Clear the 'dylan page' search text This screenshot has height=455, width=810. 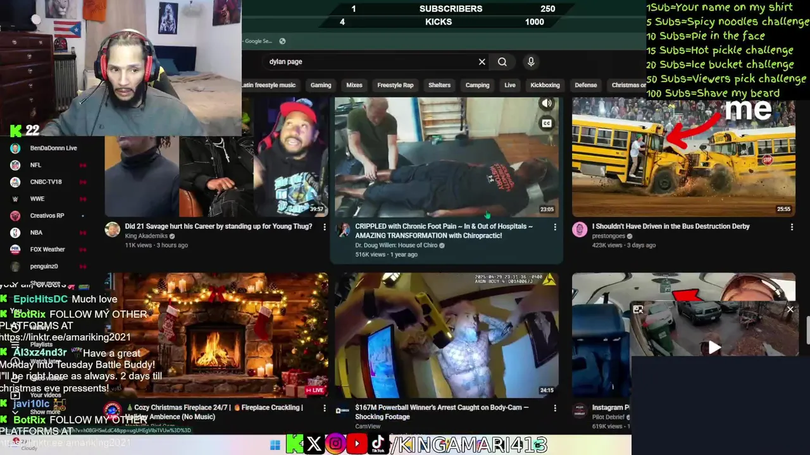pyautogui.click(x=482, y=62)
